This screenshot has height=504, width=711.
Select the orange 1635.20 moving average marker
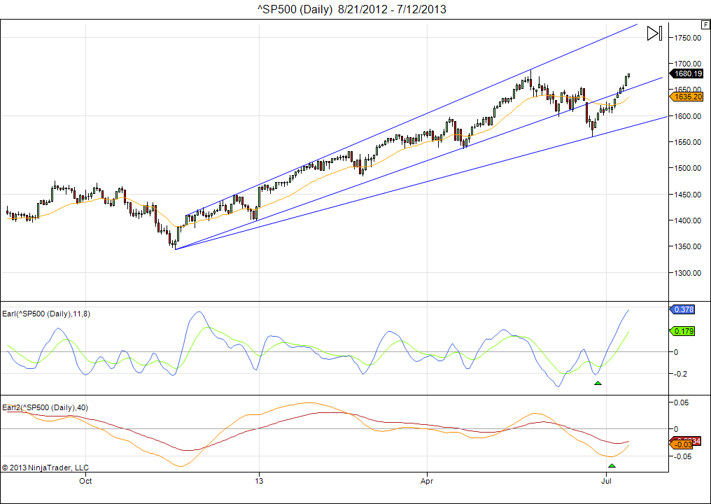pos(687,97)
